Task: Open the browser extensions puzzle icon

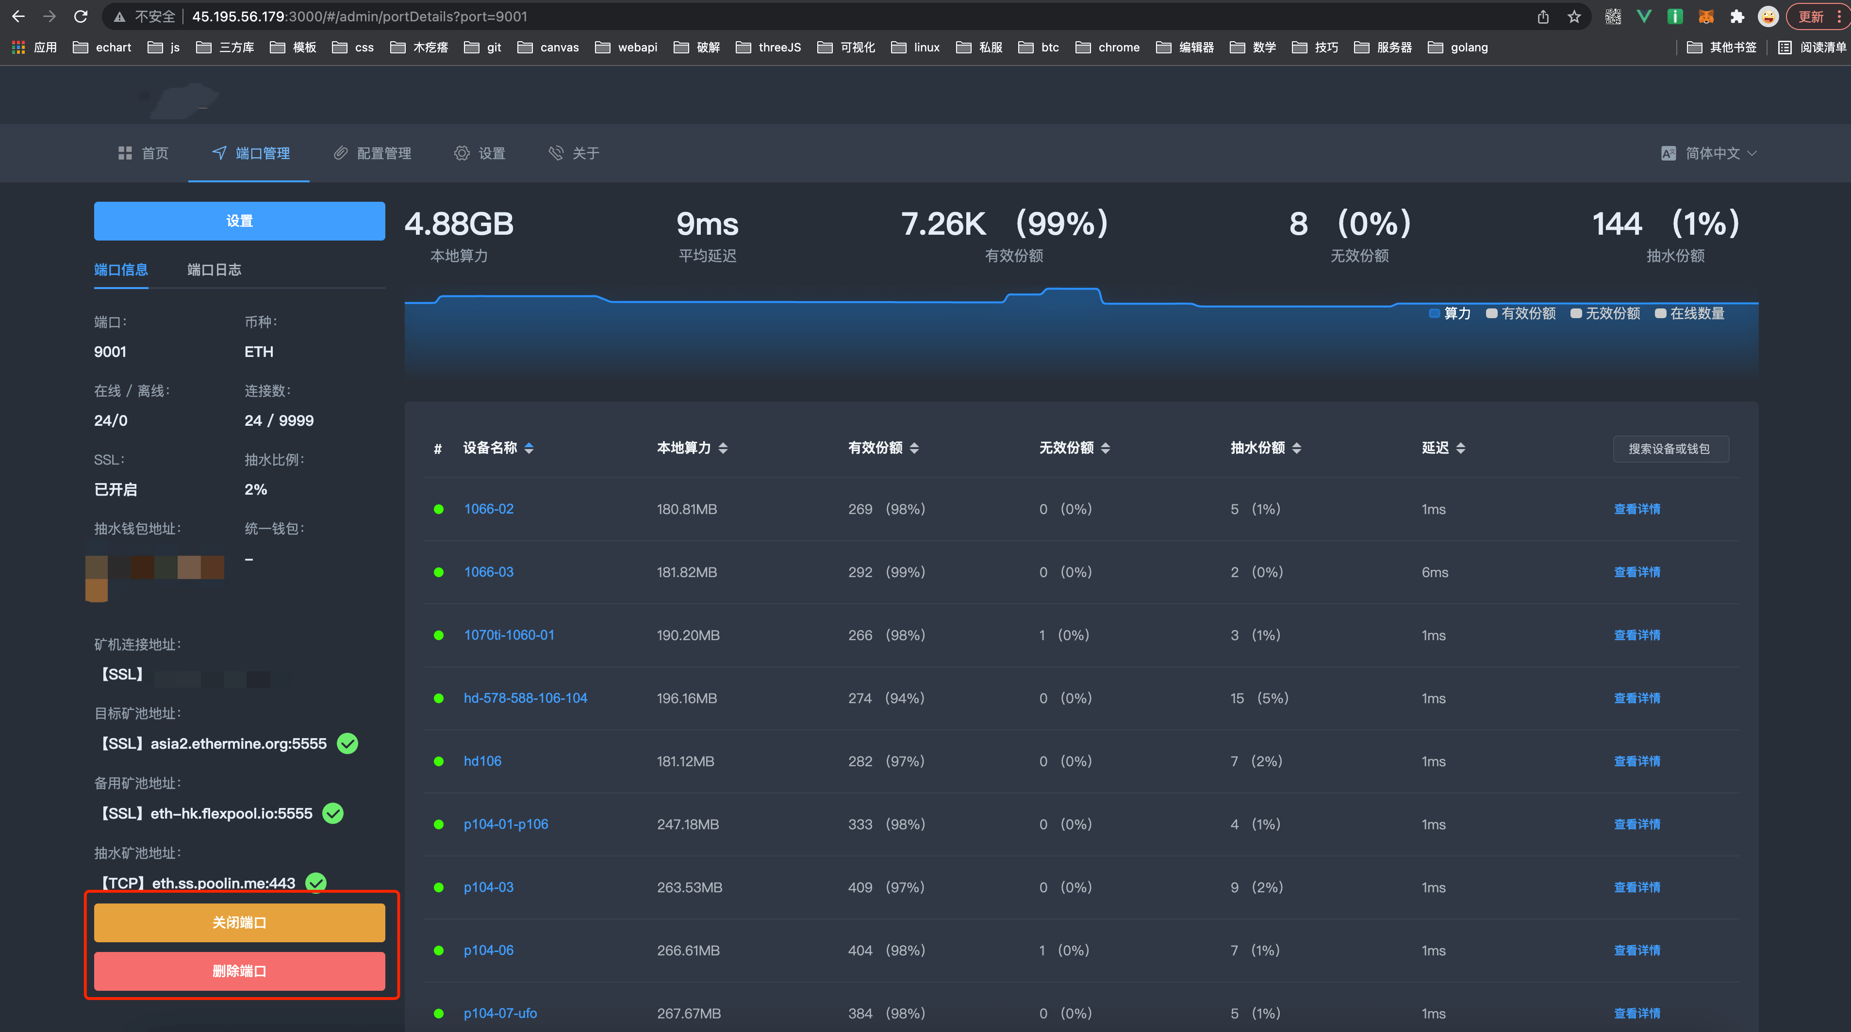Action: pyautogui.click(x=1737, y=16)
